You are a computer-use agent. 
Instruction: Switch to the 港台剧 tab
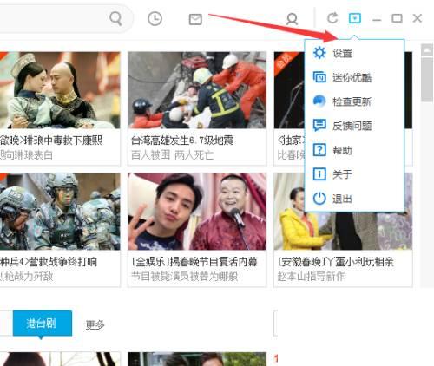pos(43,323)
